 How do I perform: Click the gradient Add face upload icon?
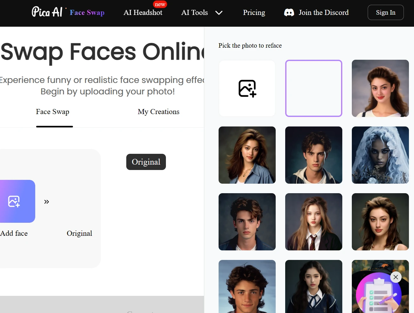[14, 201]
